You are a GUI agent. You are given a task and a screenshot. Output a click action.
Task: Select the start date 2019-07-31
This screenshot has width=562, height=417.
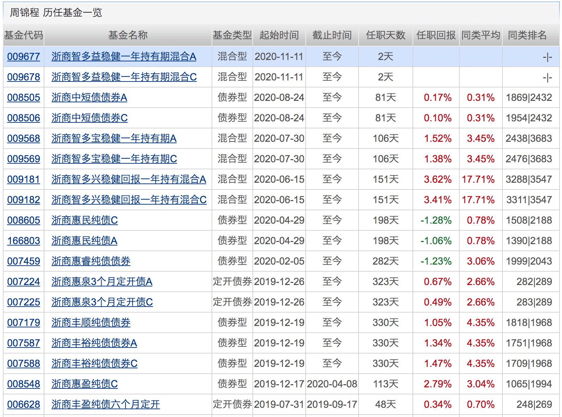(279, 404)
